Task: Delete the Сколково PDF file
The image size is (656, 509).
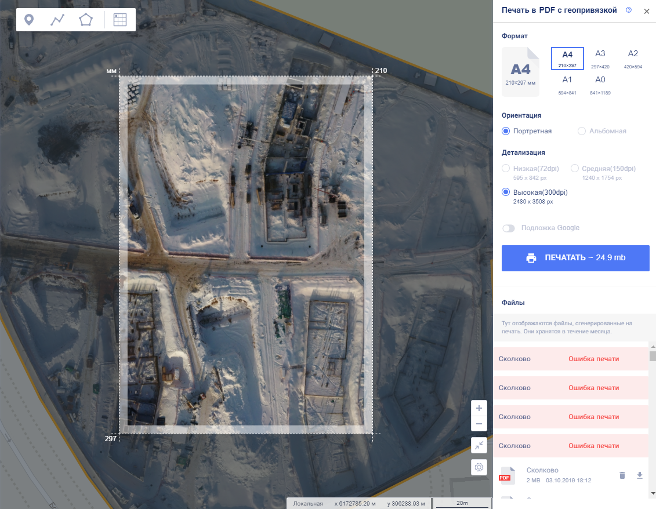Action: (622, 475)
